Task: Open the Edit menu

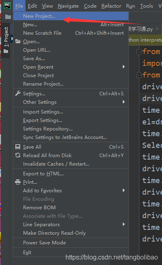Action: coord(32,6)
